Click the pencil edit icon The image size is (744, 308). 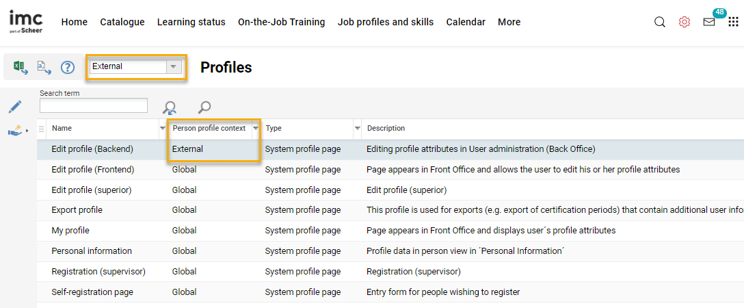15,107
